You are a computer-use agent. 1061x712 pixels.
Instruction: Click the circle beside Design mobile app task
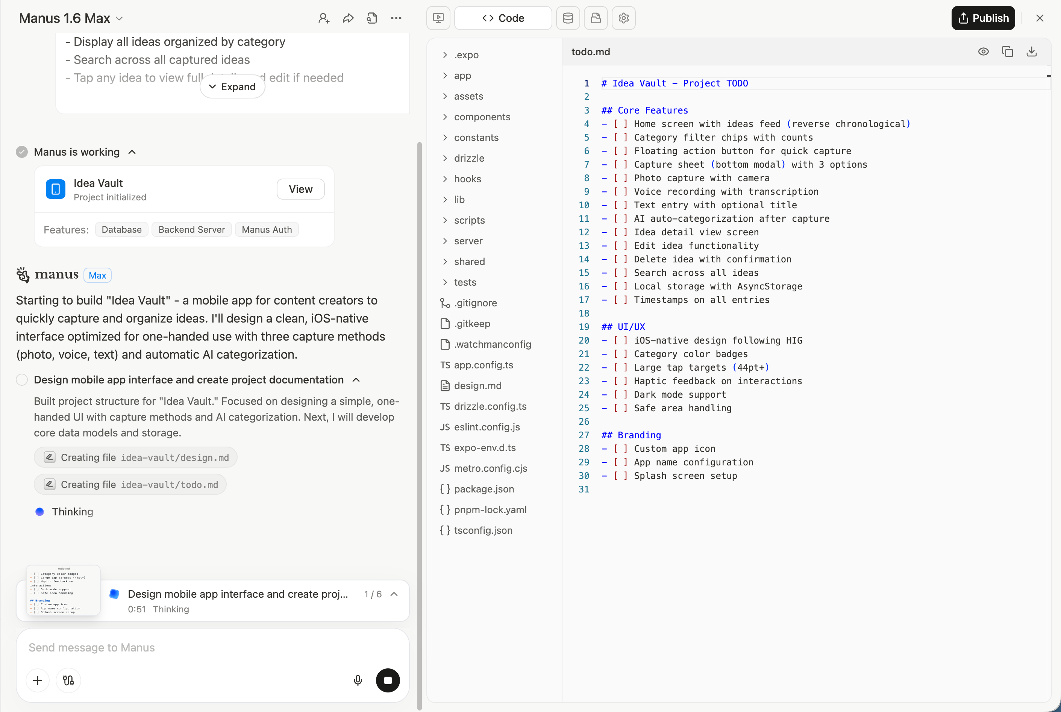22,380
